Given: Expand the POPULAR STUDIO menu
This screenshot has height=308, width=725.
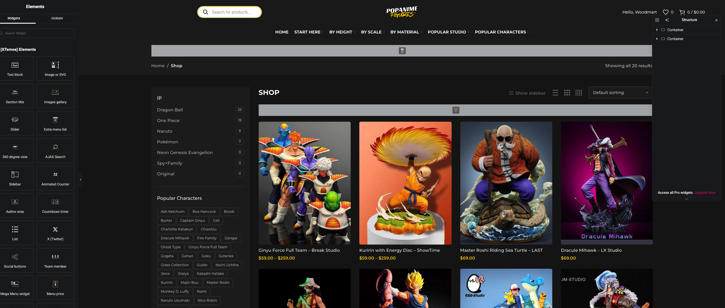Looking at the screenshot, I should coord(449,32).
